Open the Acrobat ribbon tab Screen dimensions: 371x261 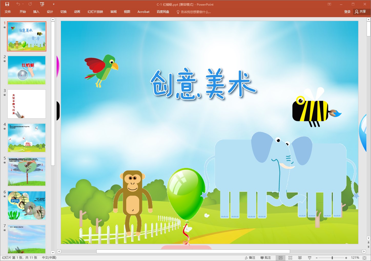tap(143, 12)
